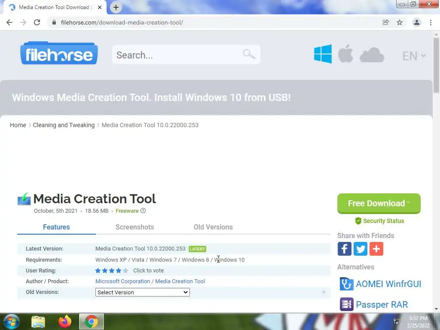Viewport: 440px width, 330px height.
Task: Click the Click to vote text
Action: (x=148, y=271)
